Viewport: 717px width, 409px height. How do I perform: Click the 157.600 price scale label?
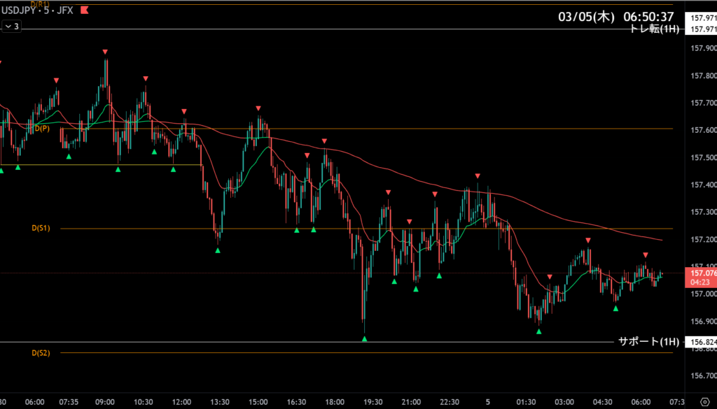coord(702,130)
